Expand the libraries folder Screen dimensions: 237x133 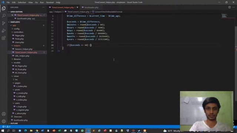coord(12,59)
